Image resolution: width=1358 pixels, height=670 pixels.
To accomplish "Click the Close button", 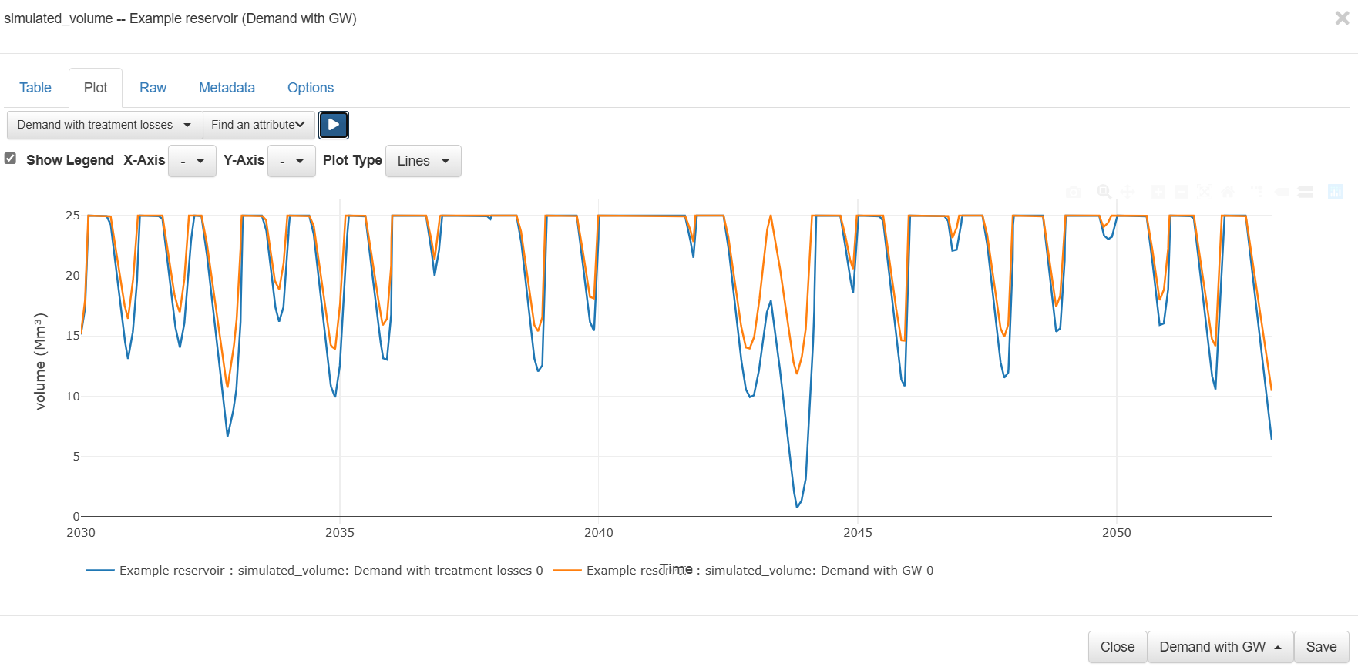I will tap(1117, 647).
